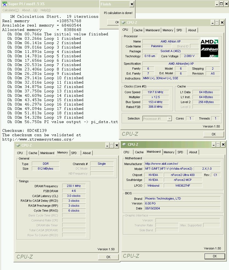Switch to Mainboard tab in Memory window
Screen dimensions: 229x270
click(47, 153)
